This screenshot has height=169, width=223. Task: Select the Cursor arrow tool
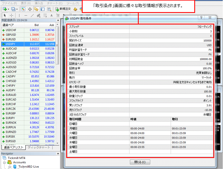tap(5, 15)
